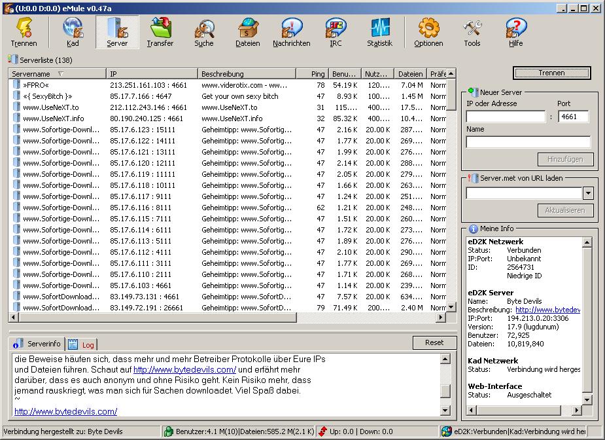Click the IP oder Adresse input field
The image size is (605, 440).
506,117
